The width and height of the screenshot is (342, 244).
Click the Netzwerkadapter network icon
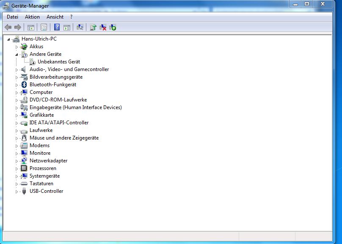pos(24,161)
